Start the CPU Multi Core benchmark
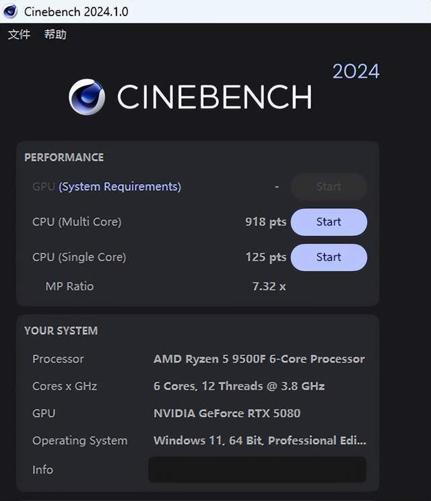This screenshot has height=501, width=431. click(329, 222)
